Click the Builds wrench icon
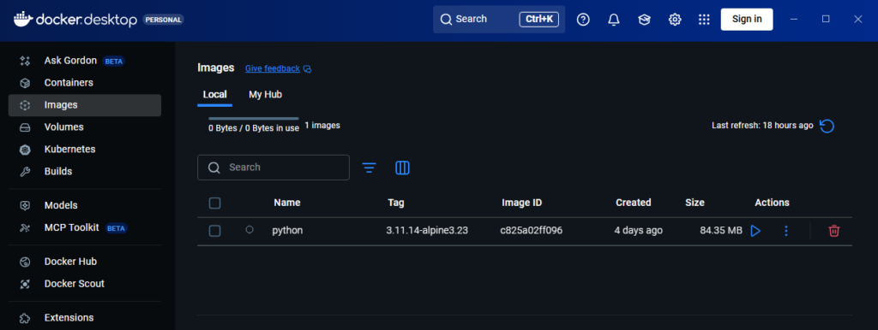 25,172
